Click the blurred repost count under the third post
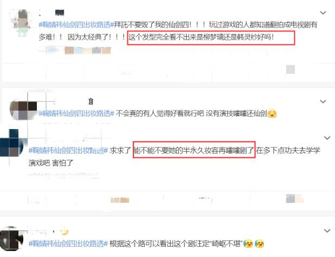This screenshot has width=335, height=257. point(120,200)
